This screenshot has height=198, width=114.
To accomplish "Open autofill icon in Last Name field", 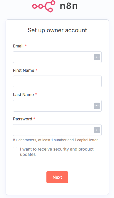I will pyautogui.click(x=97, y=106).
